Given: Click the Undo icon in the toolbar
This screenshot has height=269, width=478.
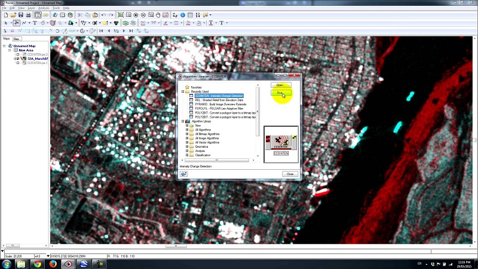Looking at the screenshot, I should [103, 14].
